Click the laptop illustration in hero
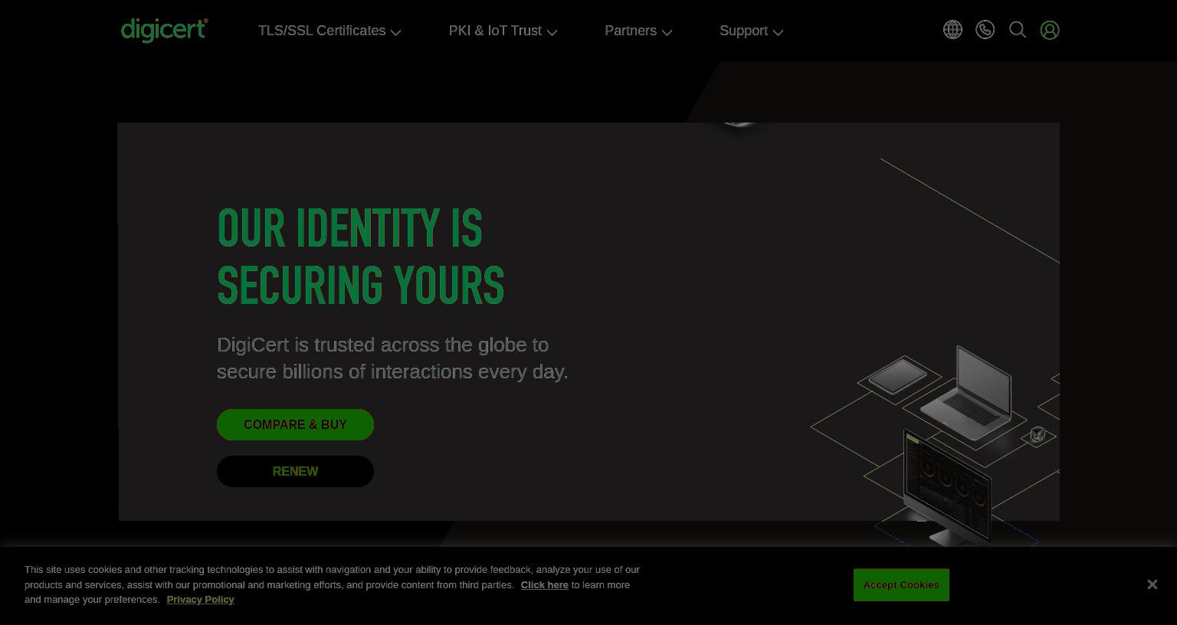The width and height of the screenshot is (1177, 625). (967, 394)
